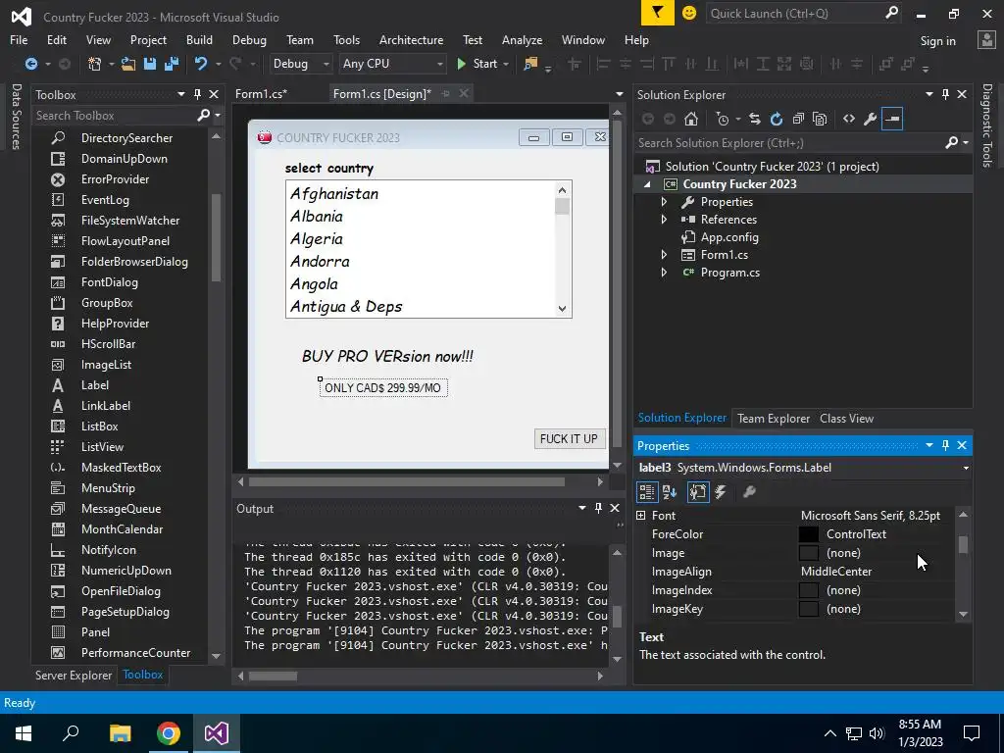This screenshot has height=753, width=1004.
Task: Click the account avatar icon near Sign in
Action: point(986,39)
